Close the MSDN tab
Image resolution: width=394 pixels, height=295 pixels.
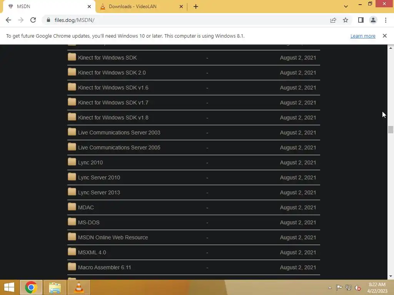coord(89,7)
